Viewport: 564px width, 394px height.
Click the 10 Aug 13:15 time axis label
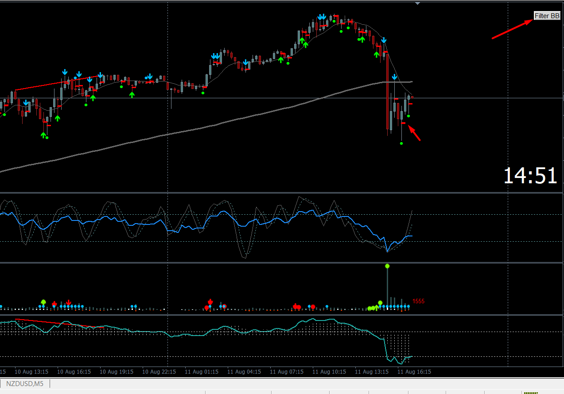click(x=31, y=372)
